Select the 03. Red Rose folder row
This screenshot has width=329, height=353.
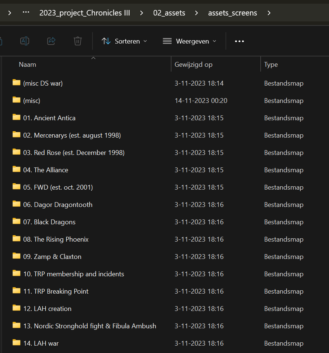[74, 153]
